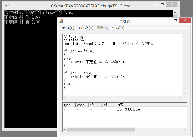
Task: Click console path line C:¥MAKE¥VS2008¥TSL¥Debug¥TSLC.exe
Action: tap(39, 12)
